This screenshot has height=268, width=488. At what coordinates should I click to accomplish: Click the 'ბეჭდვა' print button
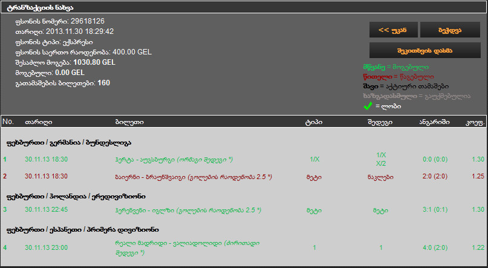[450, 30]
